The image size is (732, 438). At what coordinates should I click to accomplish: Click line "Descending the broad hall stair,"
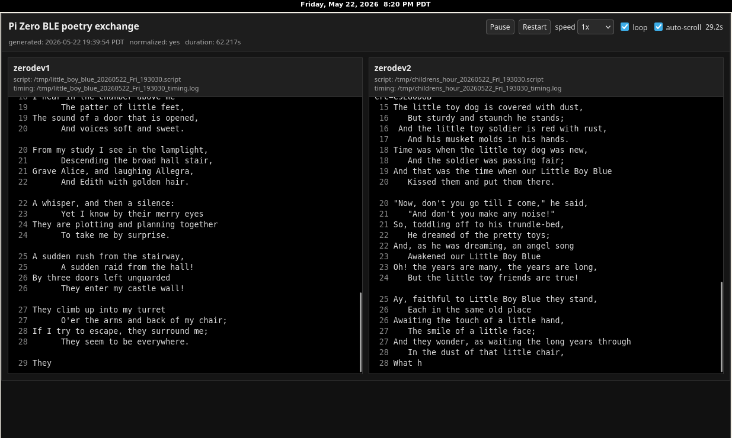tap(137, 160)
